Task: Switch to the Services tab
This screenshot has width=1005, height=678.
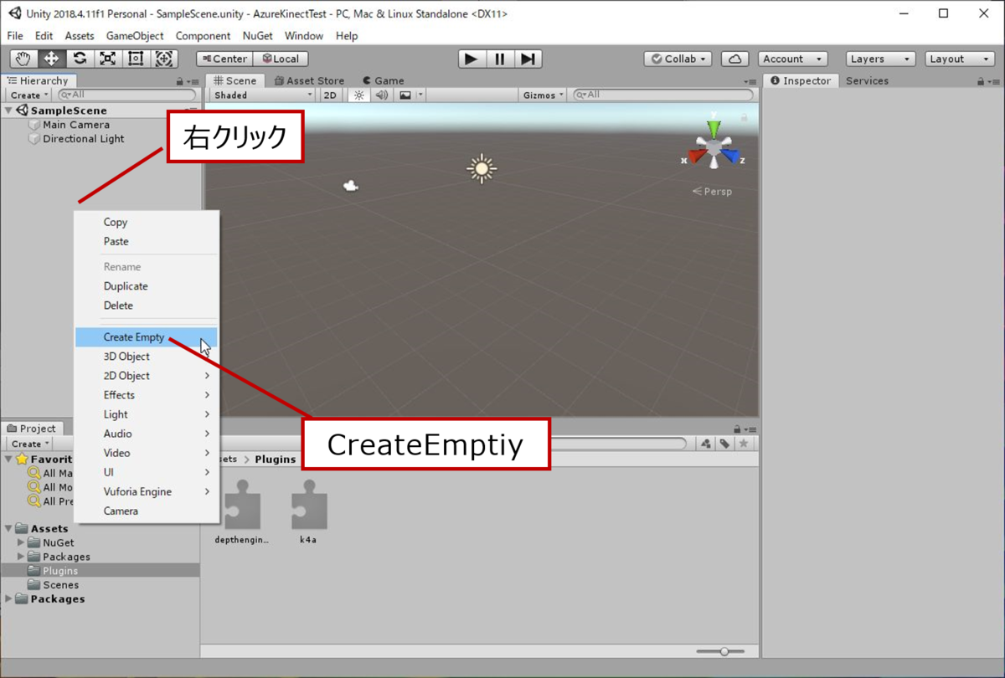Action: [x=867, y=80]
